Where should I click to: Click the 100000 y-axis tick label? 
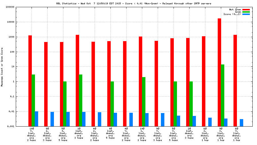10,7
